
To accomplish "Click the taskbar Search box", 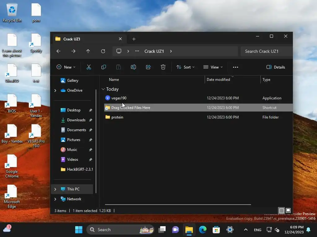I will (120, 230).
